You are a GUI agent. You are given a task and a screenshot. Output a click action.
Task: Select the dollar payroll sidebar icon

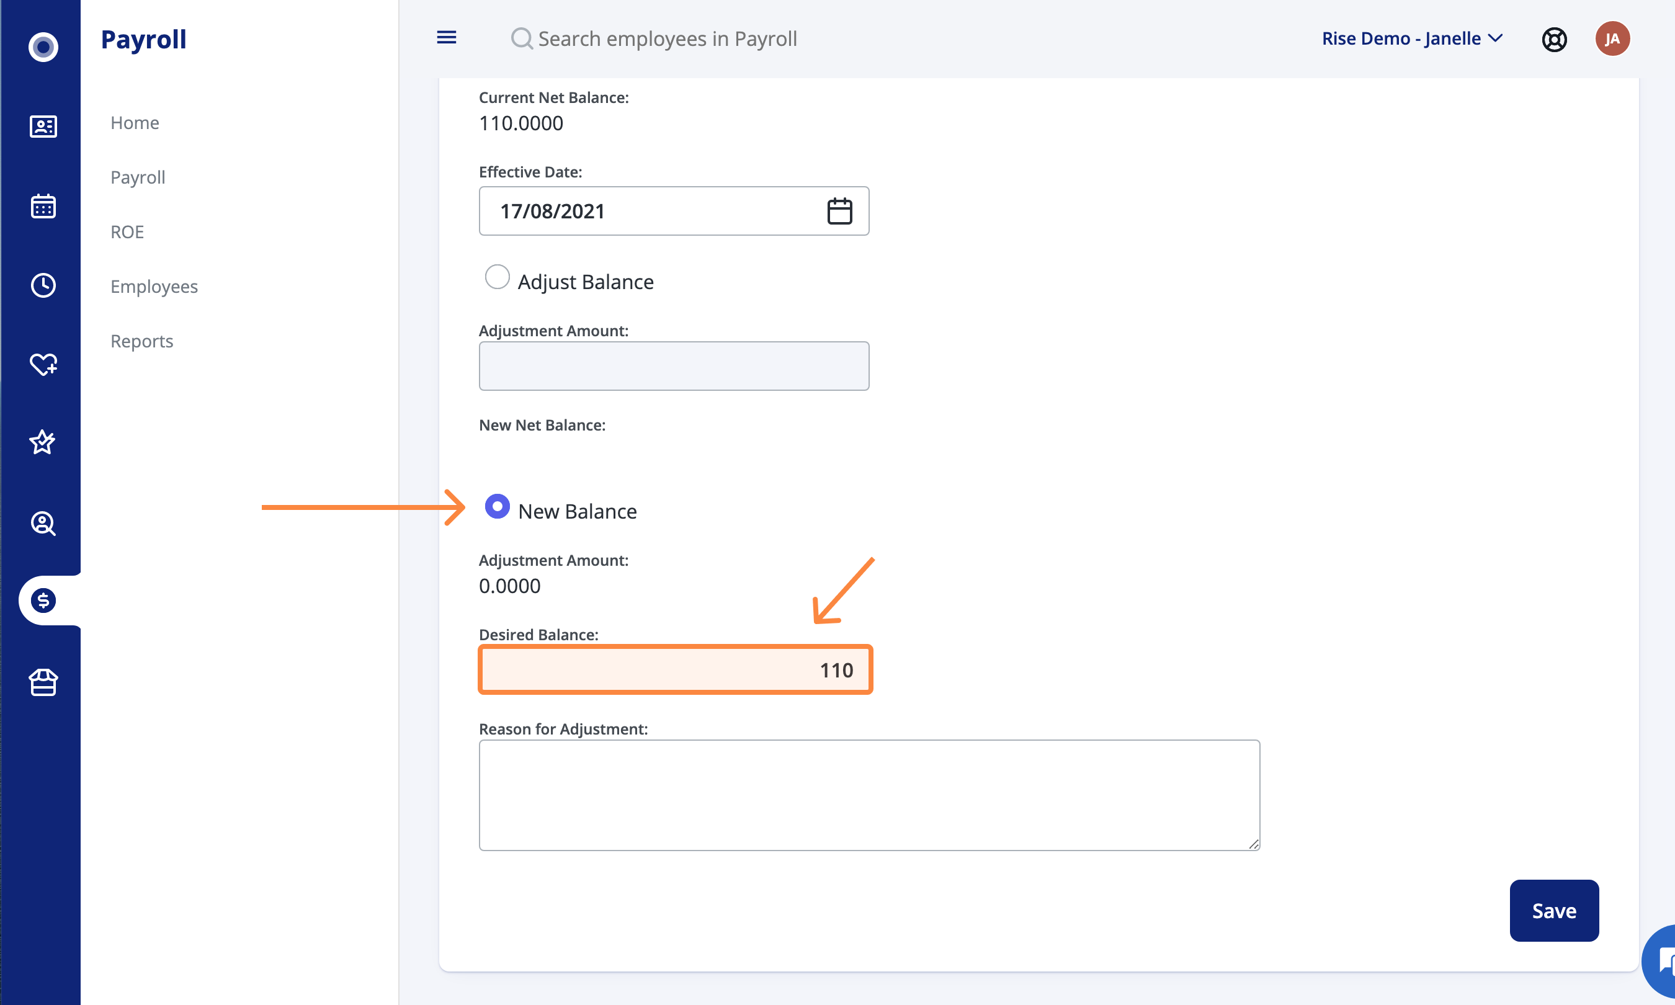click(43, 601)
